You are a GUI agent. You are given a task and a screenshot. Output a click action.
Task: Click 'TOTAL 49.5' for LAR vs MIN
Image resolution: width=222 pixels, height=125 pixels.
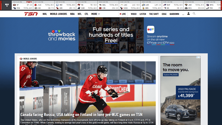click(157, 8)
